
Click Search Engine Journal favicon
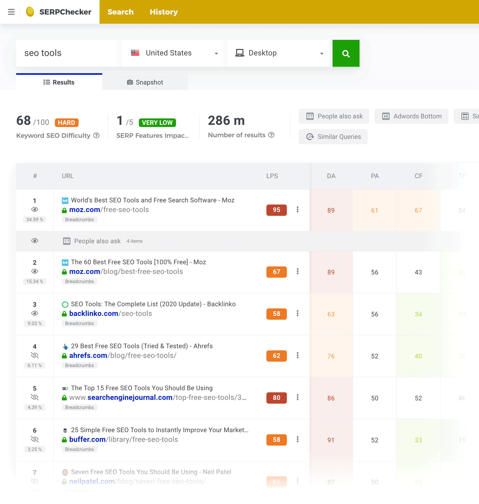(x=65, y=388)
